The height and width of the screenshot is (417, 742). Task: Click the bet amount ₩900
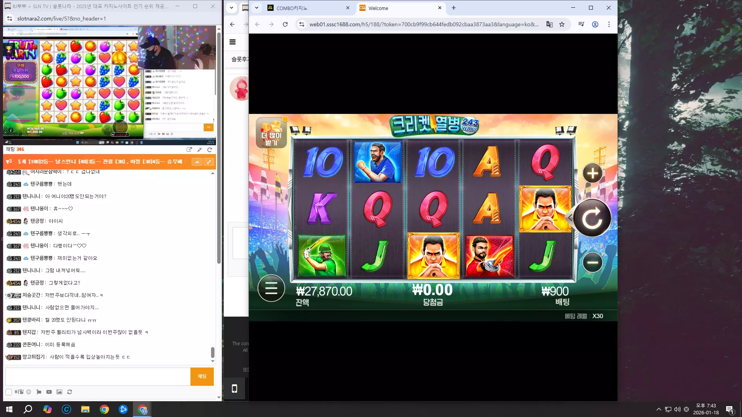click(555, 291)
